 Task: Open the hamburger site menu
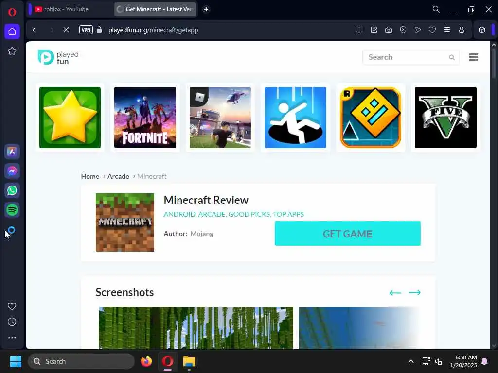tap(474, 57)
